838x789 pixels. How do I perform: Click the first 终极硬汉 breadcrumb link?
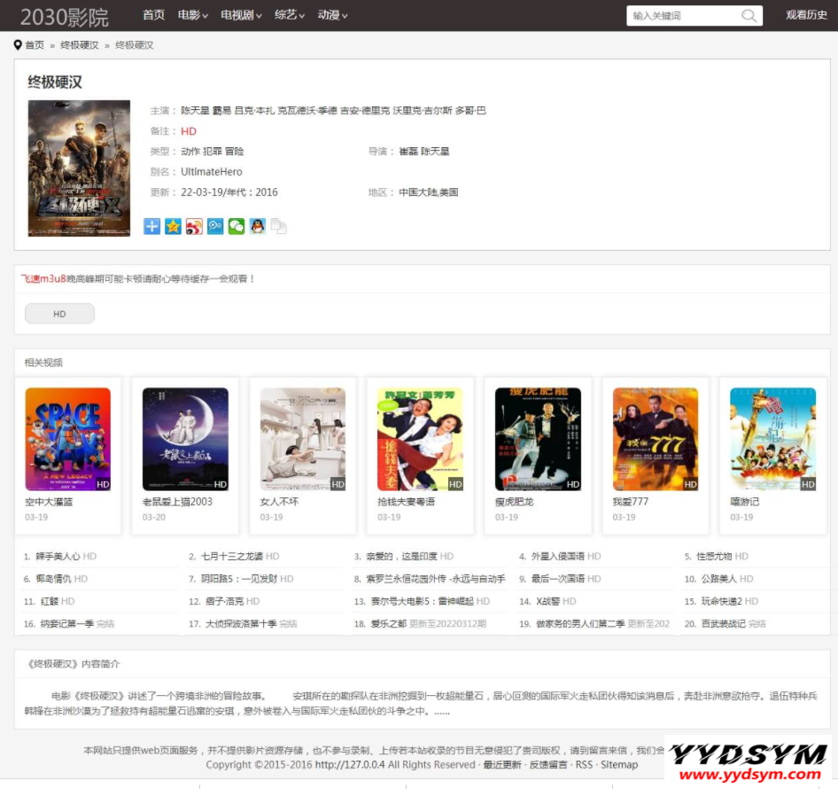(80, 45)
